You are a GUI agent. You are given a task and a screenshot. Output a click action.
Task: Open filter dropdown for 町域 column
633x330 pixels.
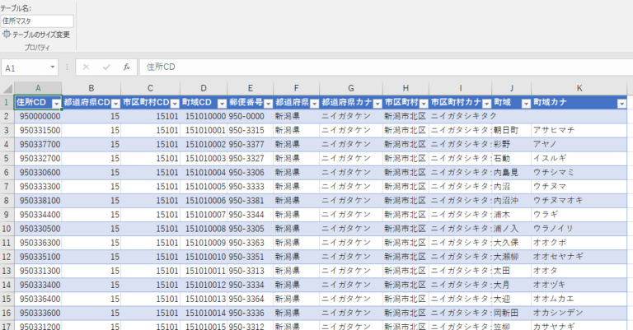coord(526,104)
